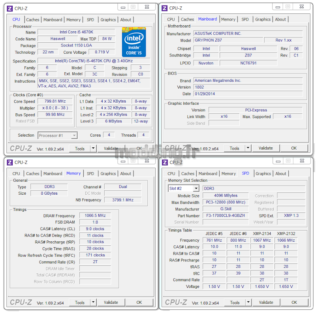Open SPD tab in CPU window
Viewport: 316px width, 312px height.
[x=90, y=20]
